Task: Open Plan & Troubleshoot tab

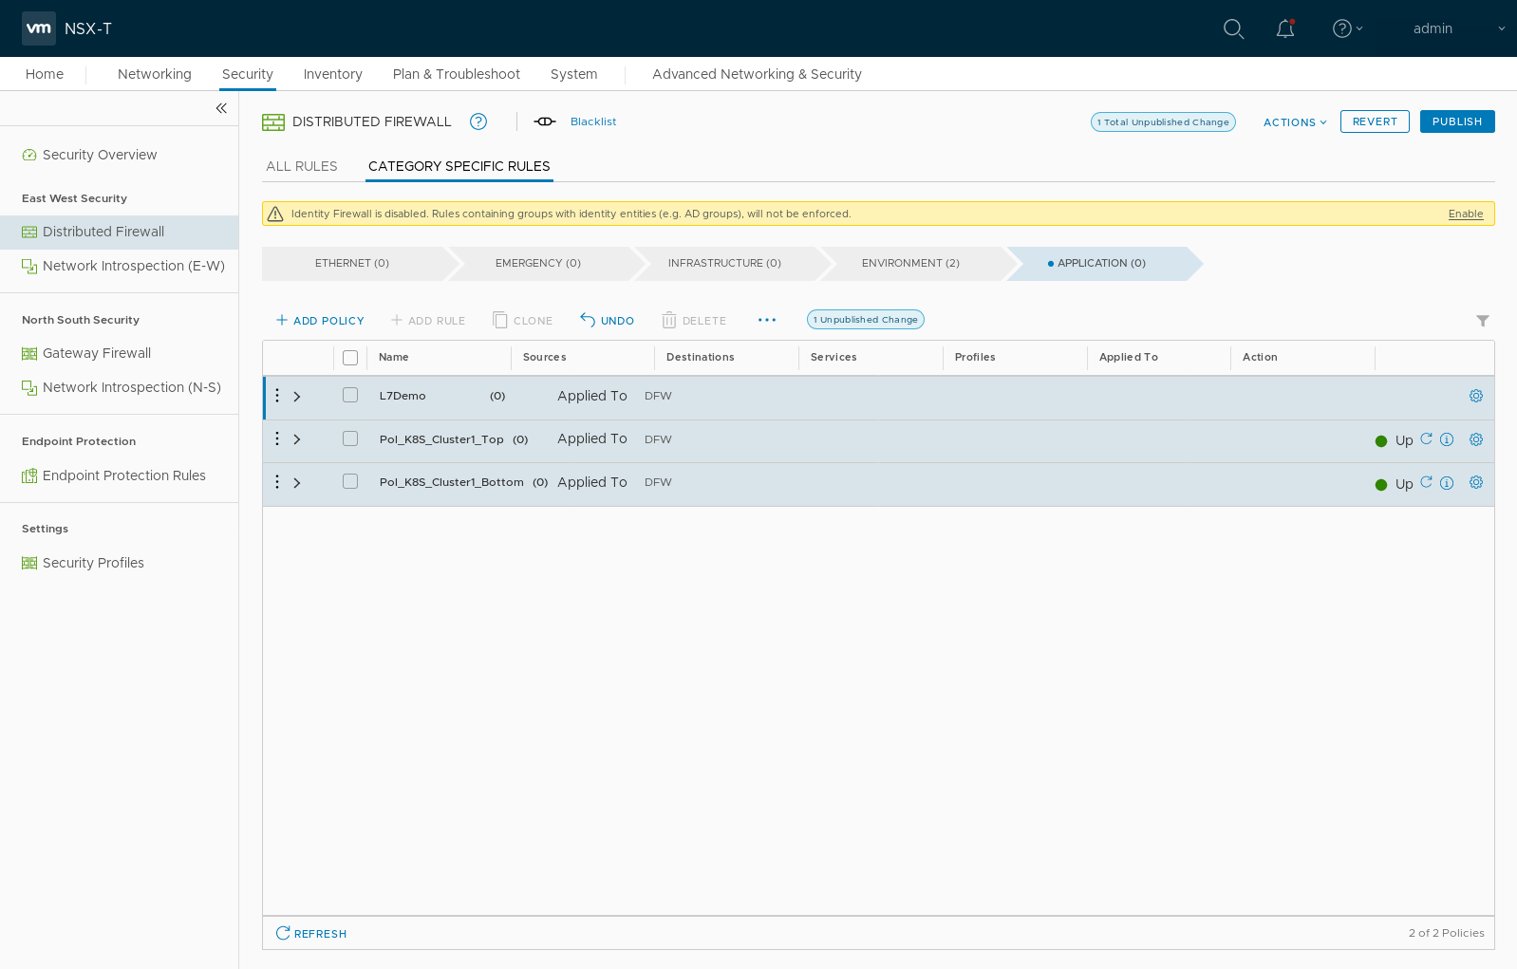Action: coord(457,74)
